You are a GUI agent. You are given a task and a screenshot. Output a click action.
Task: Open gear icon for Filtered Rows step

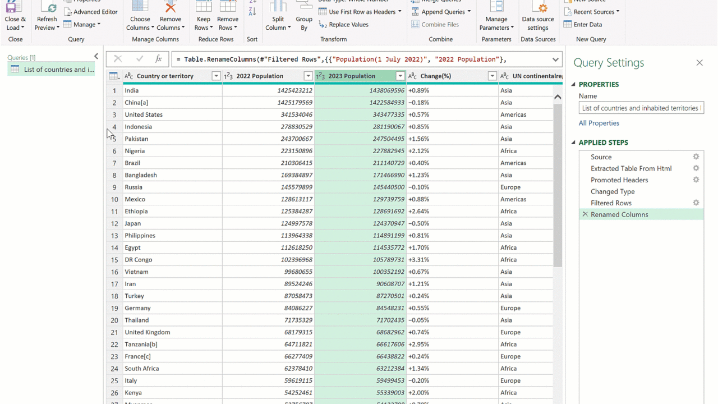pos(696,203)
